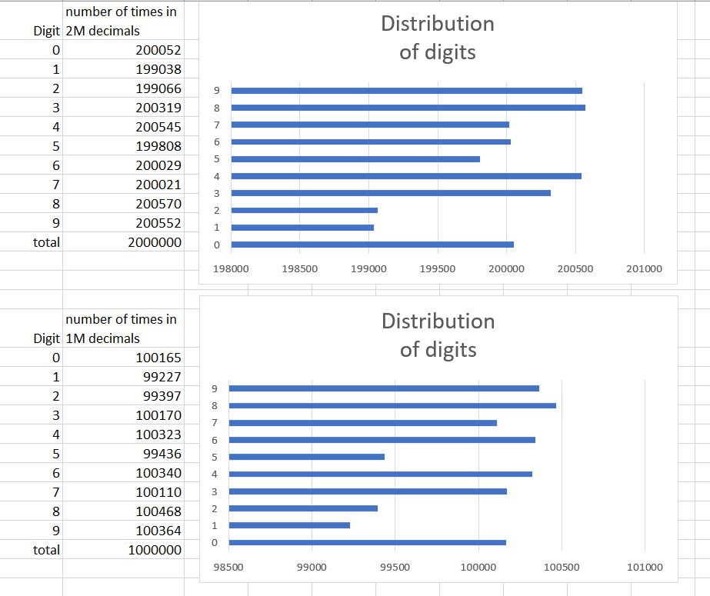
Task: Click the cell showing 200021
Action: click(123, 185)
